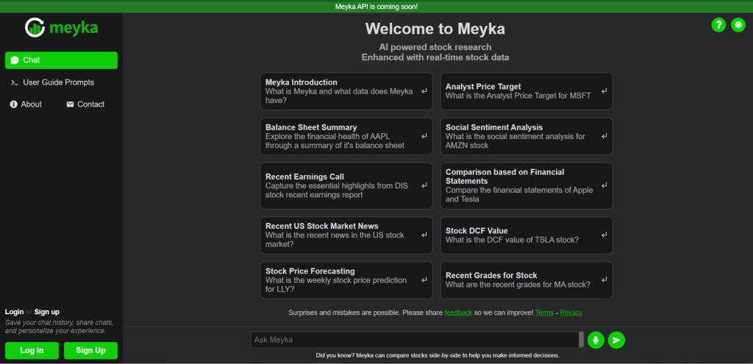Viewport: 753px width, 364px height.
Task: Open the feedback link
Action: click(x=458, y=313)
